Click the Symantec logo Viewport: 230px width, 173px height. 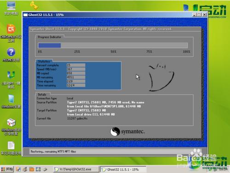pyautogui.click(x=127, y=131)
